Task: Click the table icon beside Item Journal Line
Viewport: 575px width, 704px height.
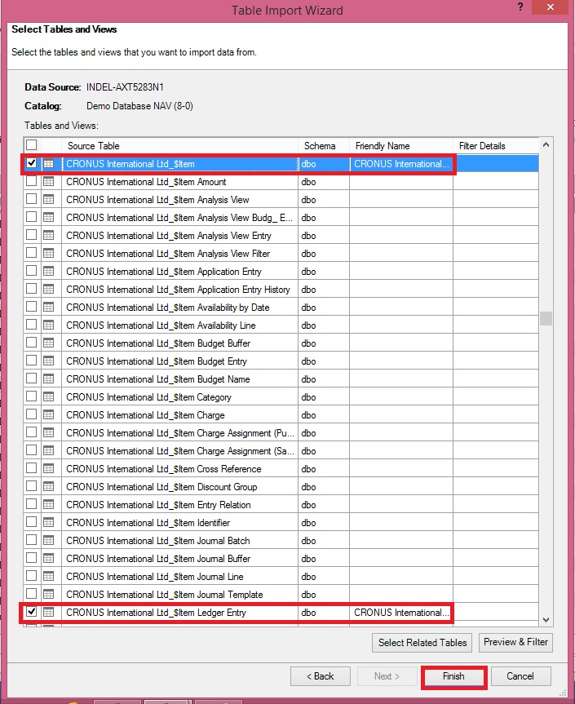Action: (48, 577)
